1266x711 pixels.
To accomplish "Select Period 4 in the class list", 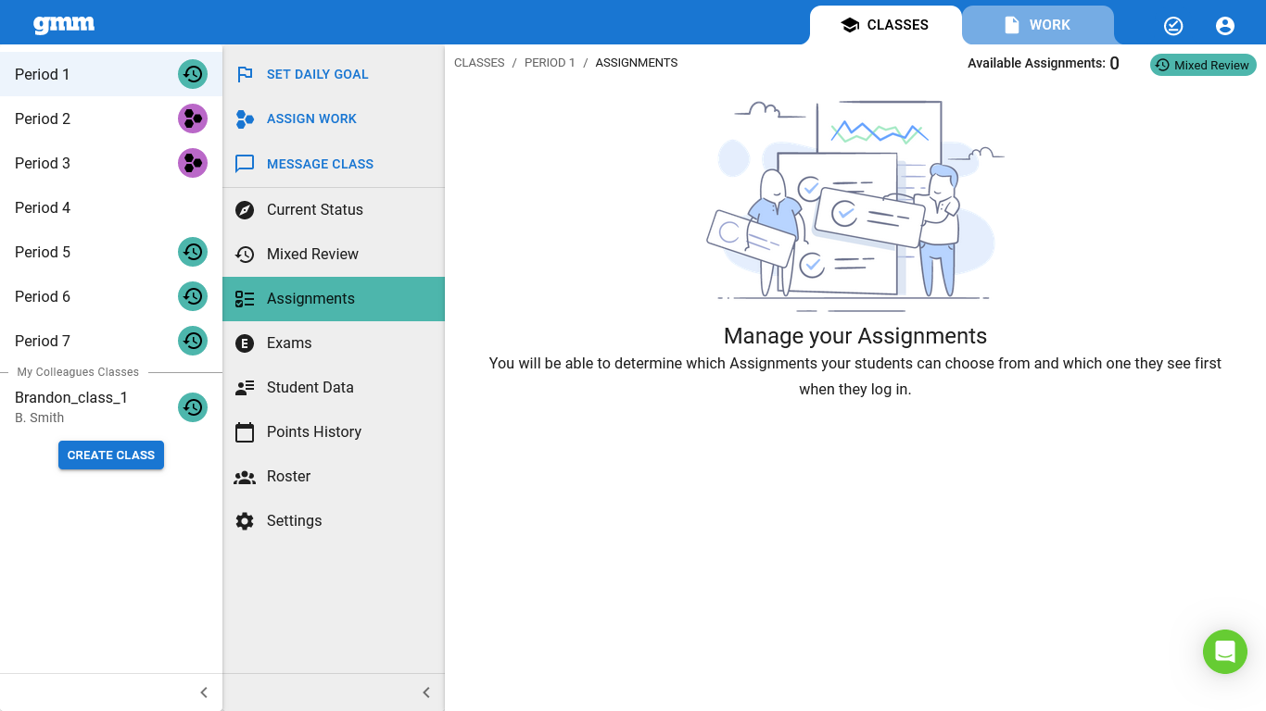I will [x=111, y=207].
